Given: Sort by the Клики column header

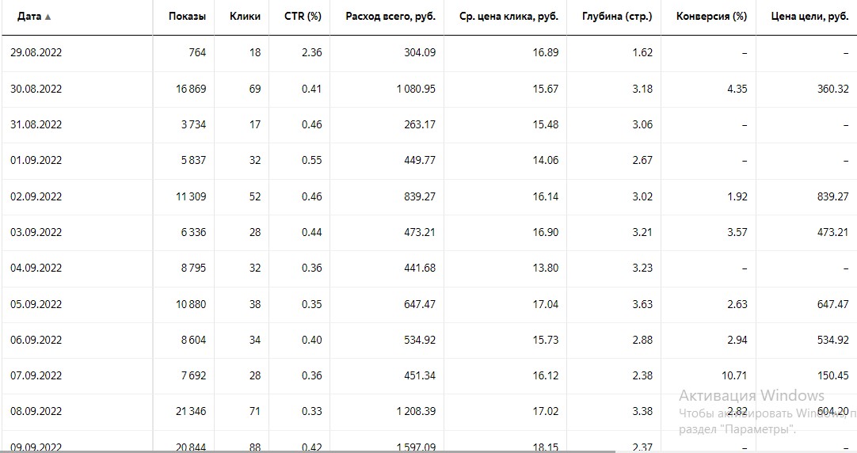Looking at the screenshot, I should pos(245,17).
